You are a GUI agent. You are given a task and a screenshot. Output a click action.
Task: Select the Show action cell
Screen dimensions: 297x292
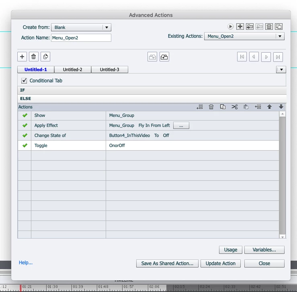pyautogui.click(x=68, y=115)
